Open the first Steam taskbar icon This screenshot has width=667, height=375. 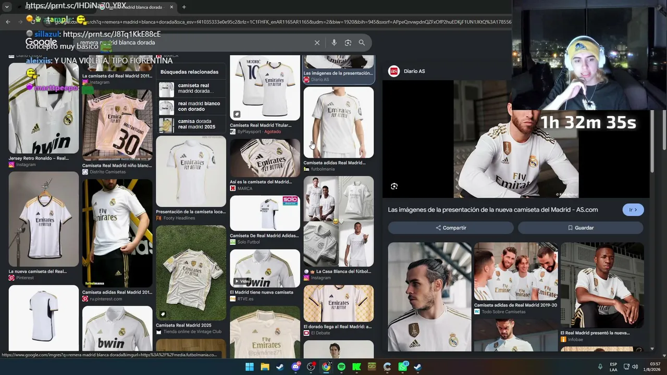pos(280,367)
